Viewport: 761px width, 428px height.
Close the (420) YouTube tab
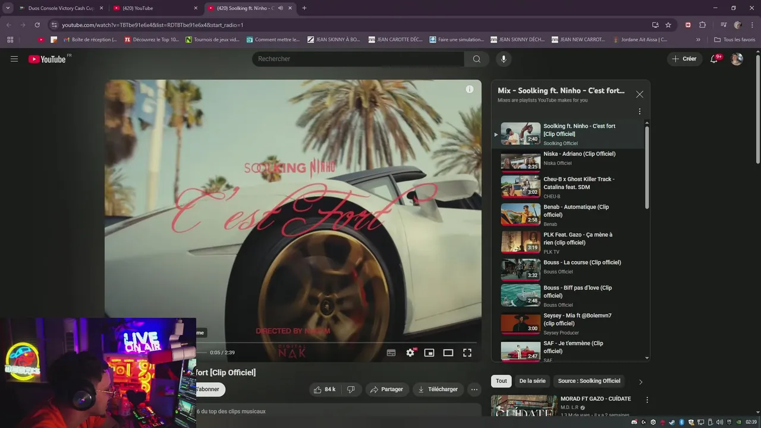(196, 8)
